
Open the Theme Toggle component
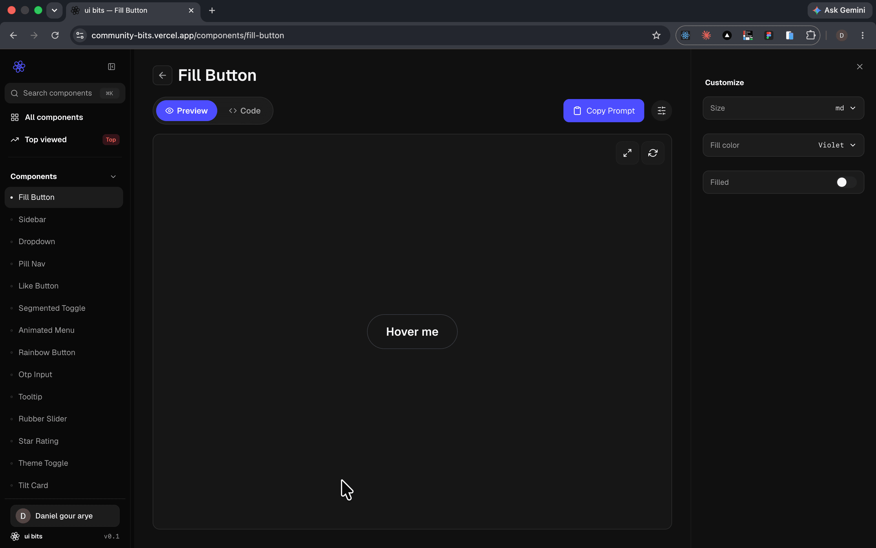point(64,463)
